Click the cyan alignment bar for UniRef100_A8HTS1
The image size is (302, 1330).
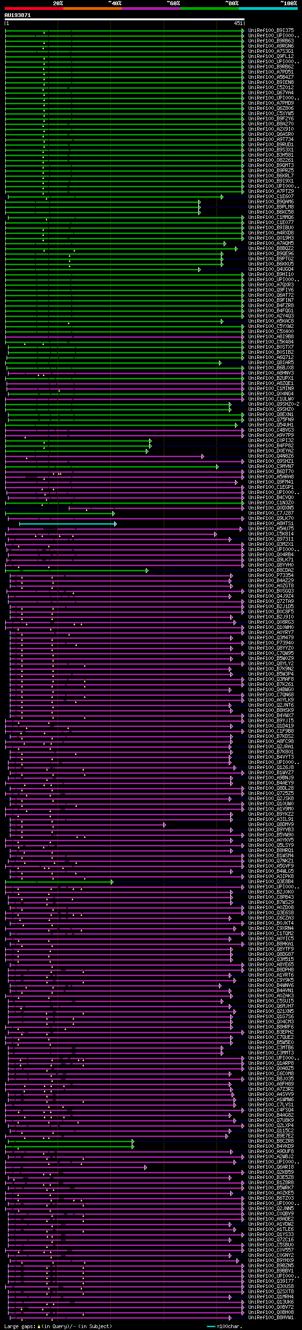(67, 524)
